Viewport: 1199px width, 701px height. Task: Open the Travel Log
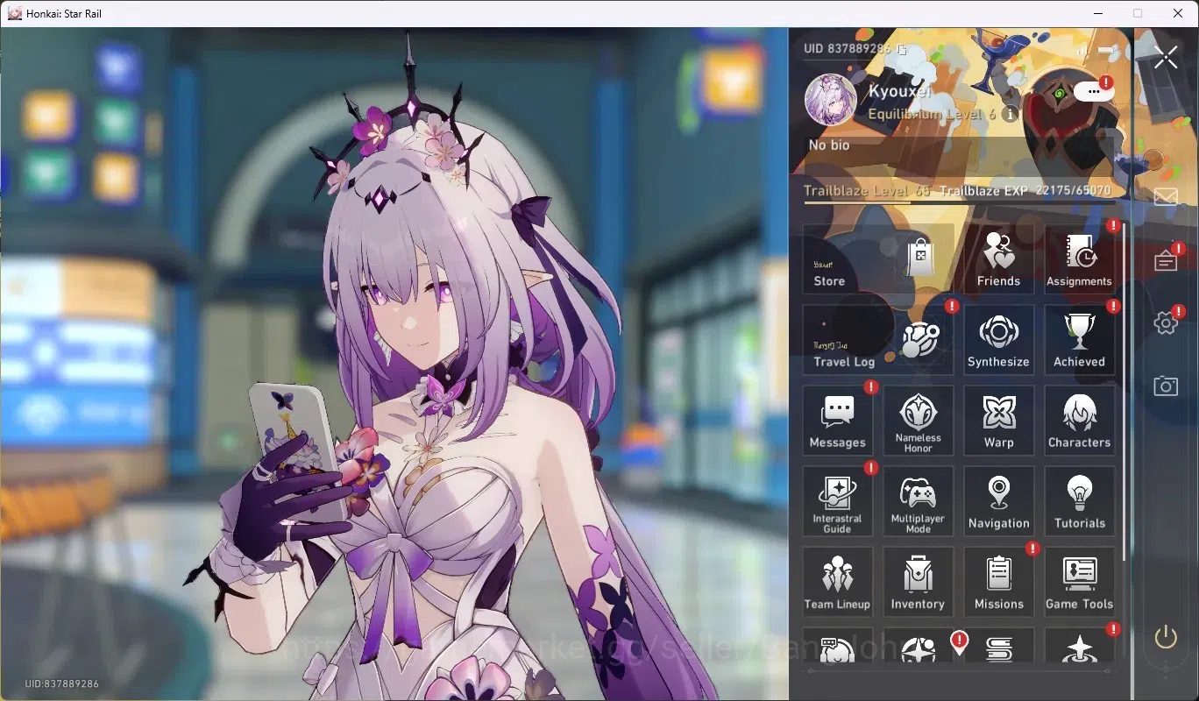[877, 339]
